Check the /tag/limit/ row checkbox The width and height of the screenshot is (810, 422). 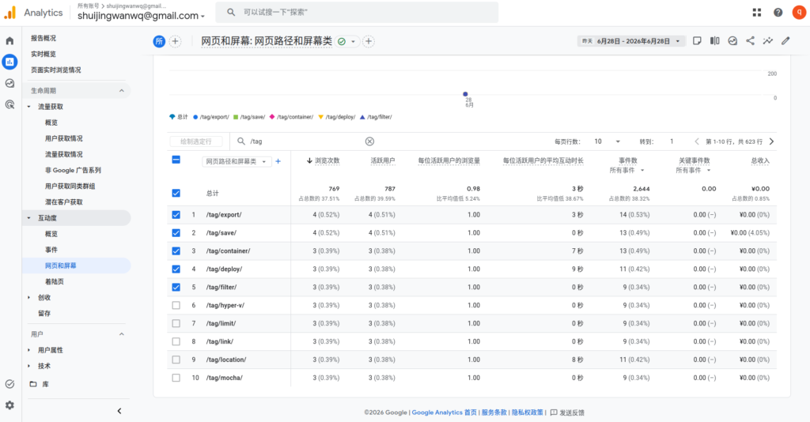[x=176, y=323]
